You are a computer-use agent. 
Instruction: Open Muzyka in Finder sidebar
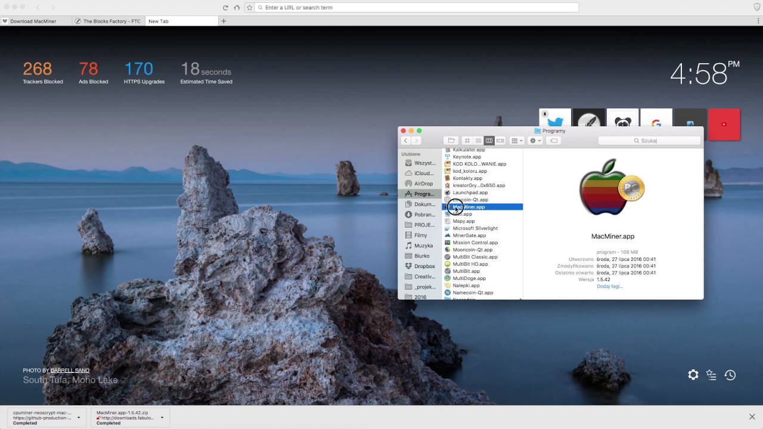(420, 245)
